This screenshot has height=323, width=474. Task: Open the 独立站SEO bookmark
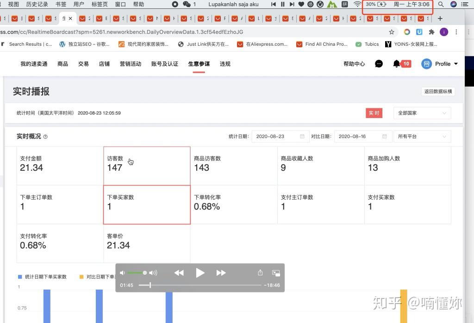[x=84, y=44]
